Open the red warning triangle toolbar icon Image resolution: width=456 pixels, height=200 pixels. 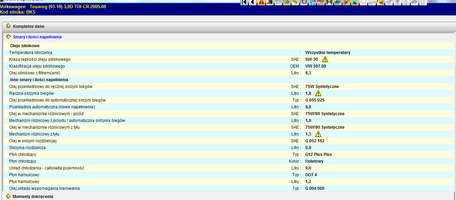pos(261,3)
